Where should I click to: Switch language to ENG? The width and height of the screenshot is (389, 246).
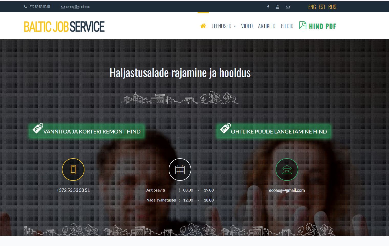pyautogui.click(x=312, y=7)
